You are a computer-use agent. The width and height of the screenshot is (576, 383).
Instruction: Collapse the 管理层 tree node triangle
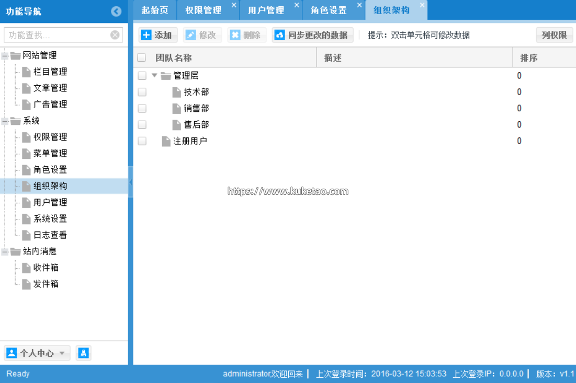[154, 75]
